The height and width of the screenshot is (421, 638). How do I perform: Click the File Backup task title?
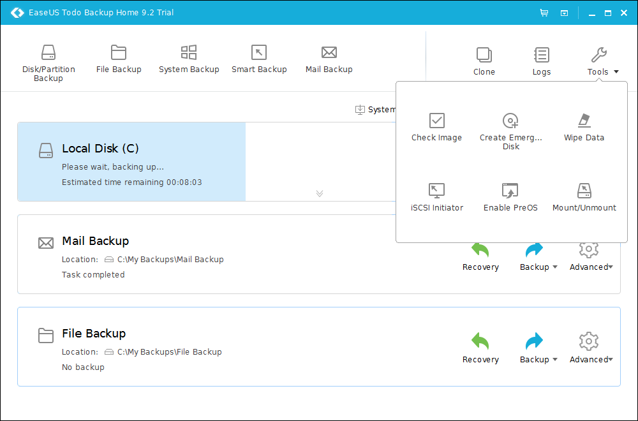coord(94,334)
